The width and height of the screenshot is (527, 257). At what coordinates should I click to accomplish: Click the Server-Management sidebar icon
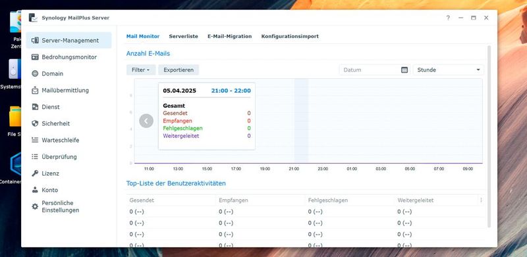pos(35,40)
